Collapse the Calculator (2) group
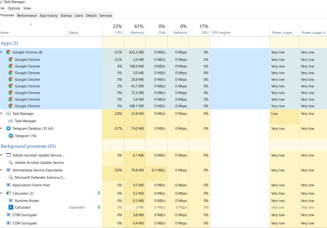 pyautogui.click(x=1, y=193)
